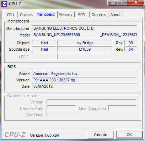
Task: Click the Validate button
Action: [x=101, y=135]
